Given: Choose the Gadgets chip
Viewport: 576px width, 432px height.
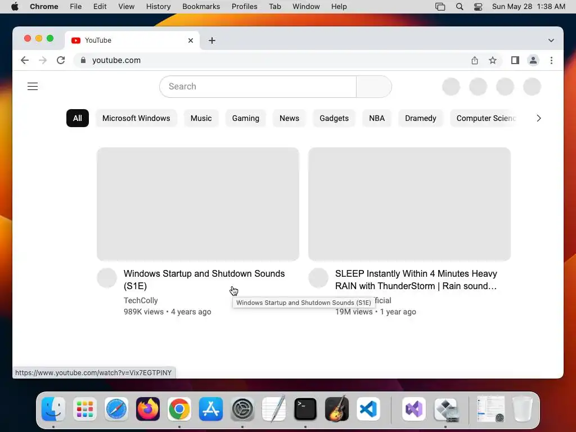Looking at the screenshot, I should click(x=334, y=118).
